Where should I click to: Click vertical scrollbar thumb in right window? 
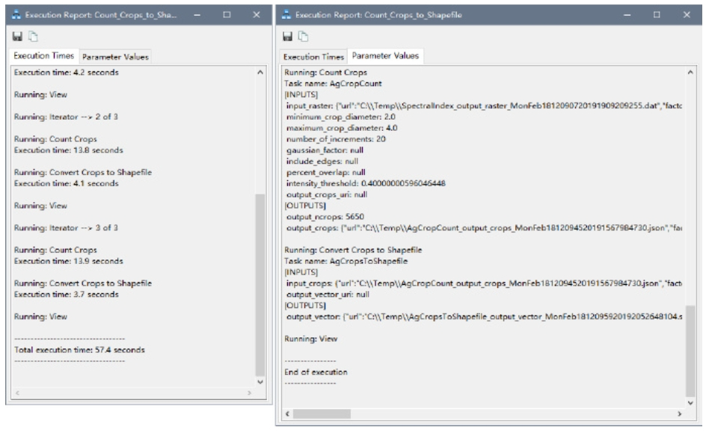690,351
